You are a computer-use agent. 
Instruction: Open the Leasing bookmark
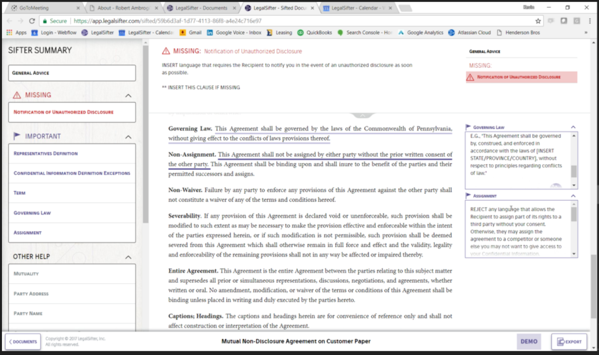[279, 33]
